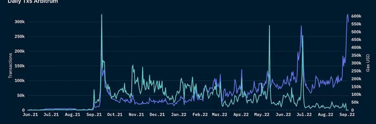376x124 pixels.
Task: Click the Aug.21 x-axis label
Action: tap(72, 115)
